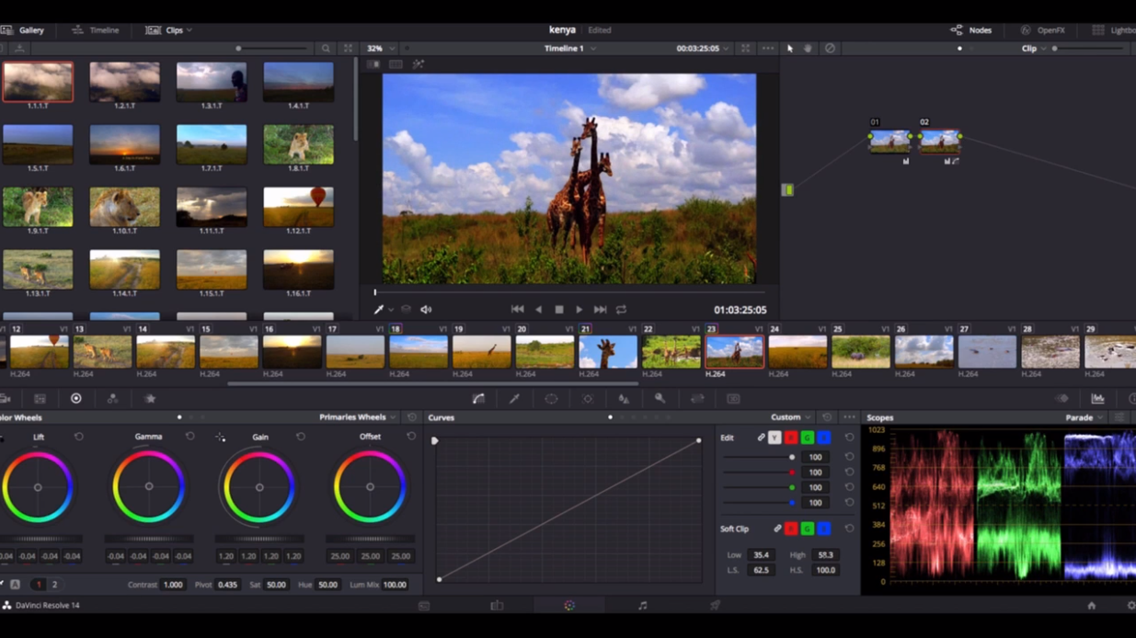
Task: Toggle the image wipe icon above viewer
Action: (373, 64)
